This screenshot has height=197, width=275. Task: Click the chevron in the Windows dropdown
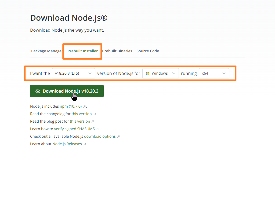(x=174, y=73)
